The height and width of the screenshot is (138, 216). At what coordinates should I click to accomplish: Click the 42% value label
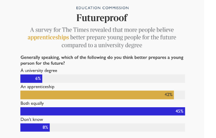(168, 95)
